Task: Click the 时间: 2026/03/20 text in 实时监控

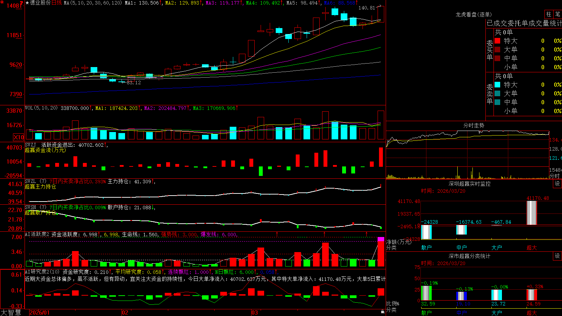Action: (443, 191)
